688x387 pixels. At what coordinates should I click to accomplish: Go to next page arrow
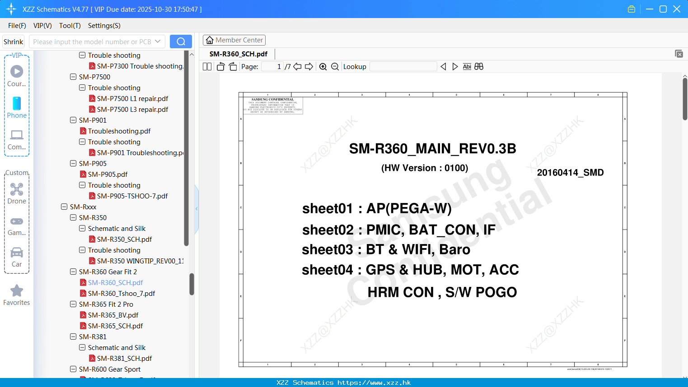pos(309,67)
